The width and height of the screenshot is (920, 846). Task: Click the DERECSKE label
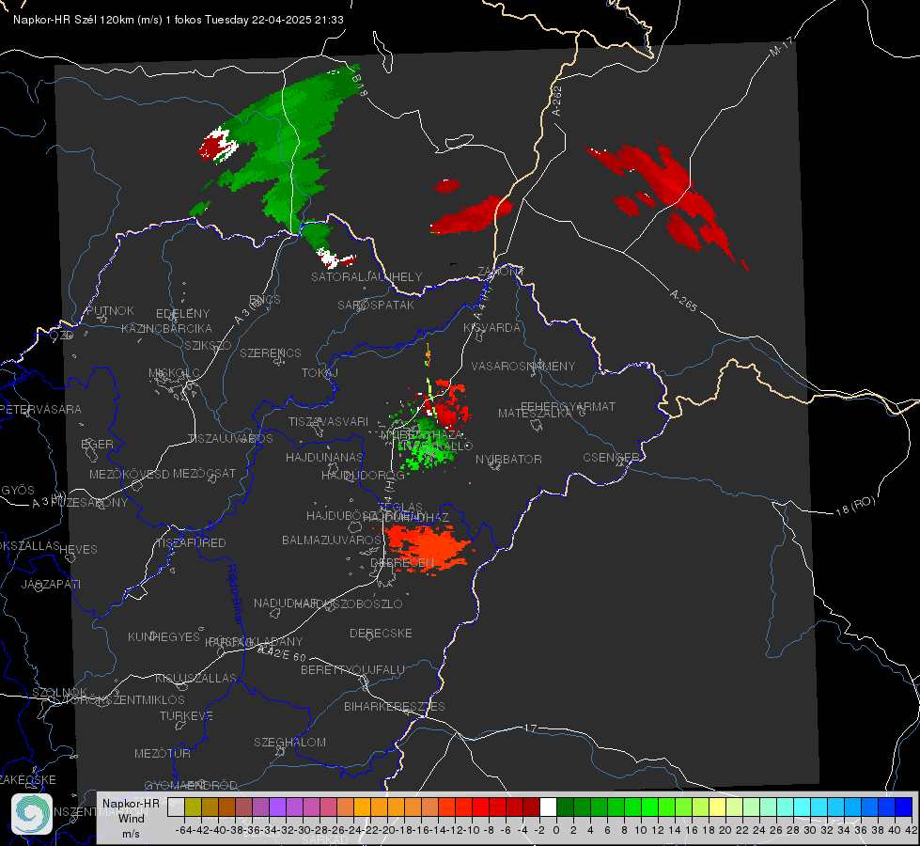click(381, 634)
